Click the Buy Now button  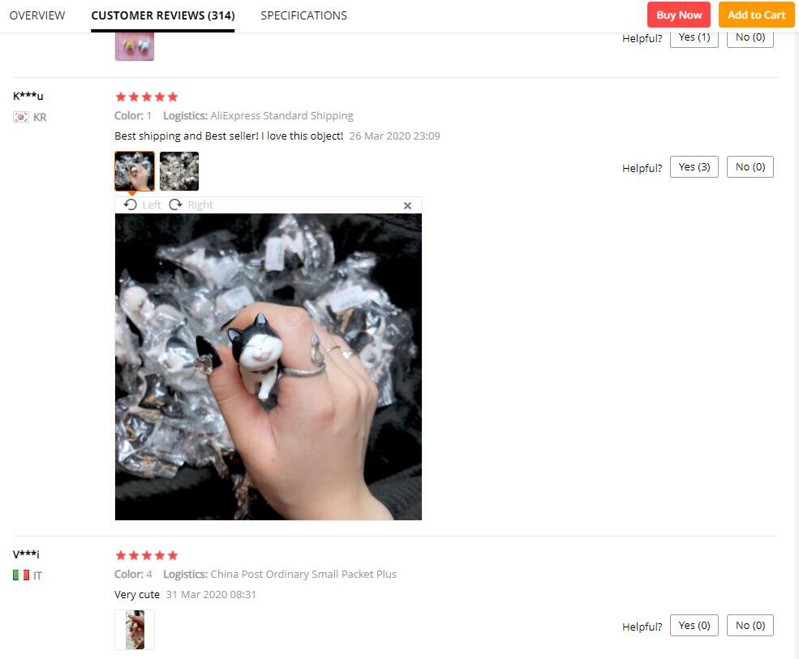(679, 15)
